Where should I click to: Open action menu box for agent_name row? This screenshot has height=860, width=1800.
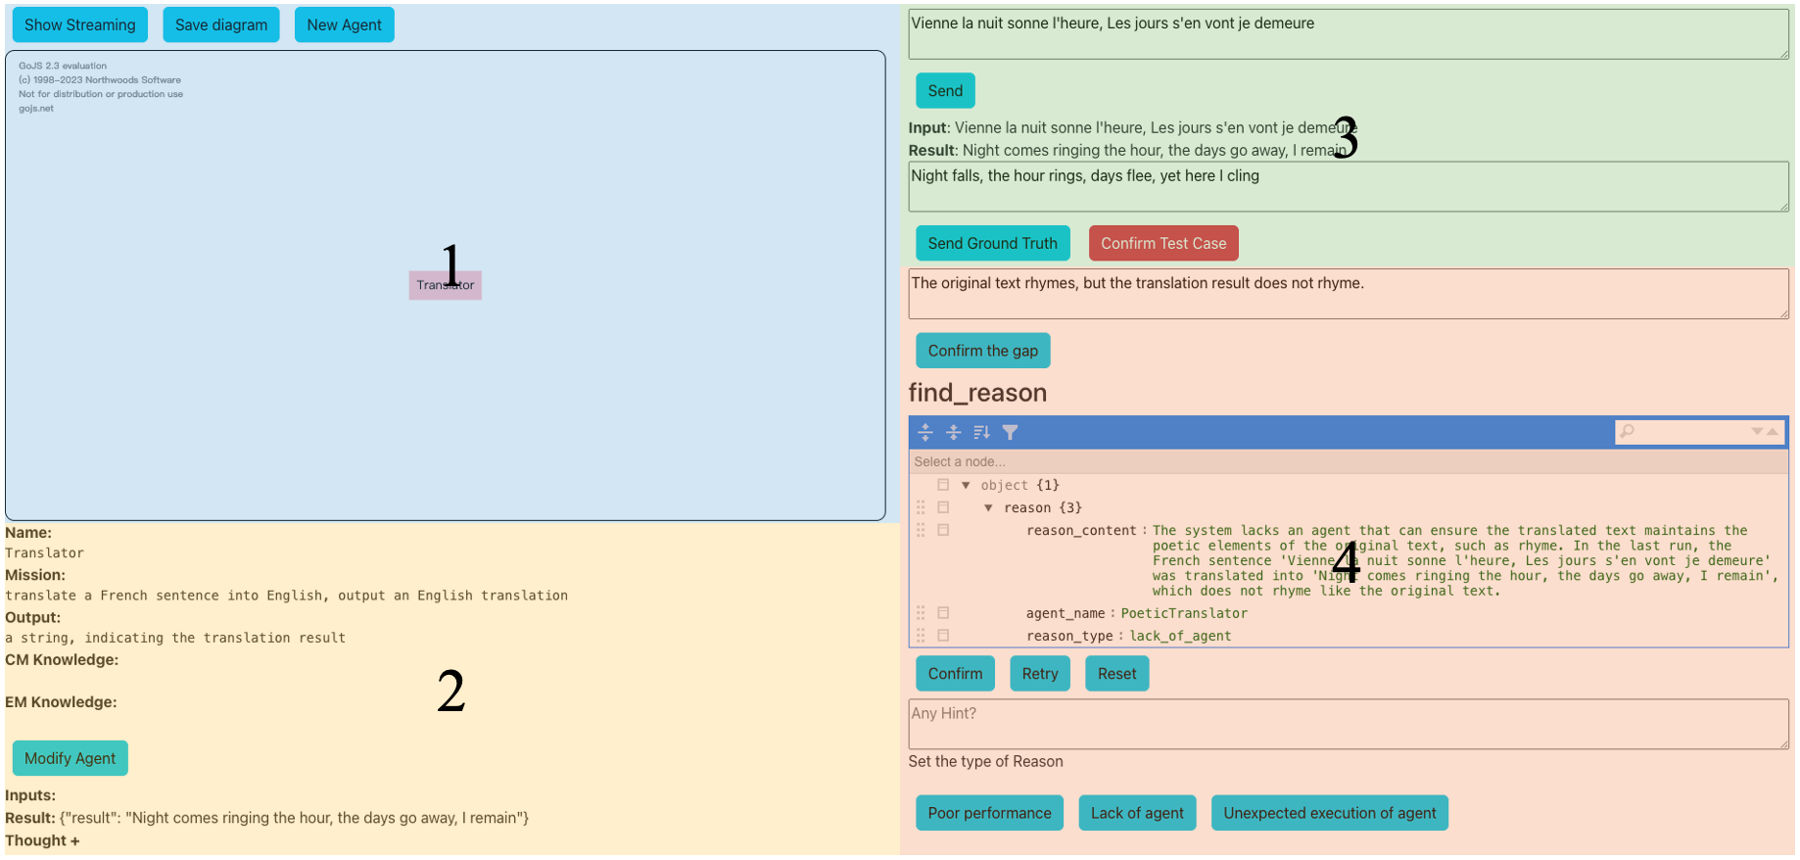943,613
